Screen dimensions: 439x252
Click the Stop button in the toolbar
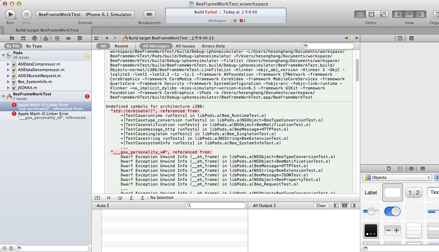click(x=26, y=14)
